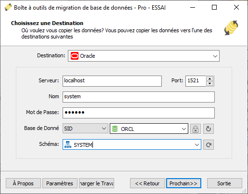Click the 'Schéma:' label
Screen dimensions: 248x194
[49, 144]
